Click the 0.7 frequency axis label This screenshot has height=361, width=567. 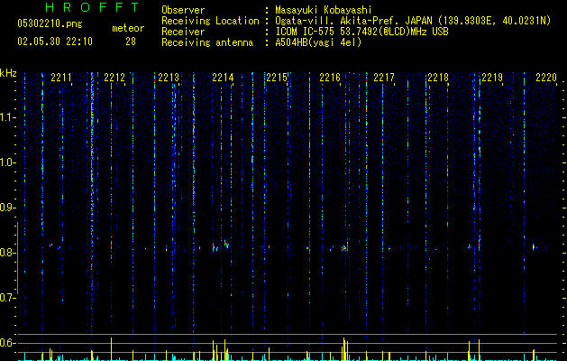coord(7,298)
